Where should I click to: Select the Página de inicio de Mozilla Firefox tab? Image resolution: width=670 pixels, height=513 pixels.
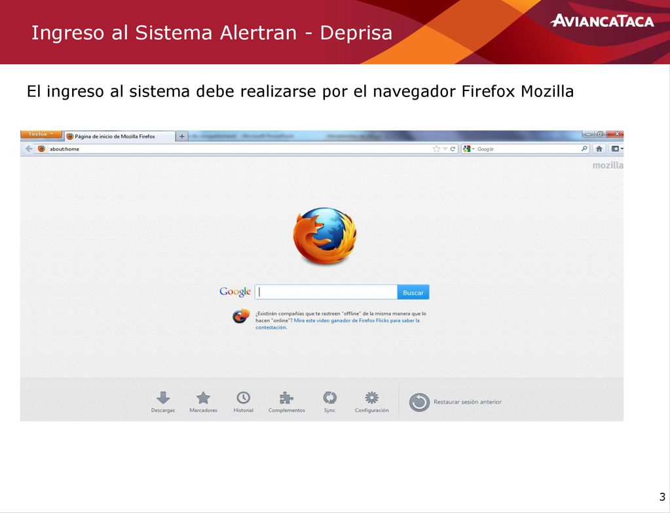tap(120, 136)
